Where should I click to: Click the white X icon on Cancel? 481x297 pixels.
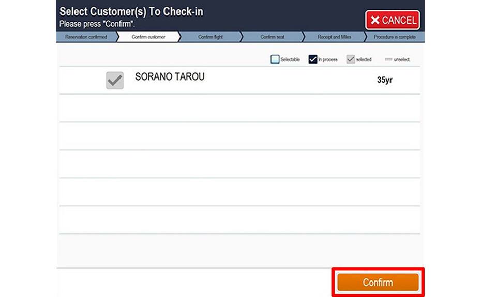click(375, 20)
